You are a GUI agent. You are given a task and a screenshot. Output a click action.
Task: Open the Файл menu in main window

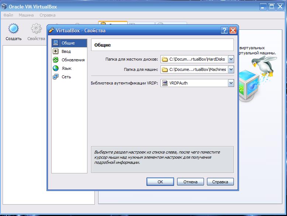(8, 15)
